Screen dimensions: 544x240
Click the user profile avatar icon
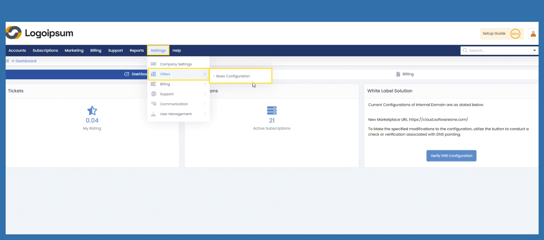coord(533,34)
